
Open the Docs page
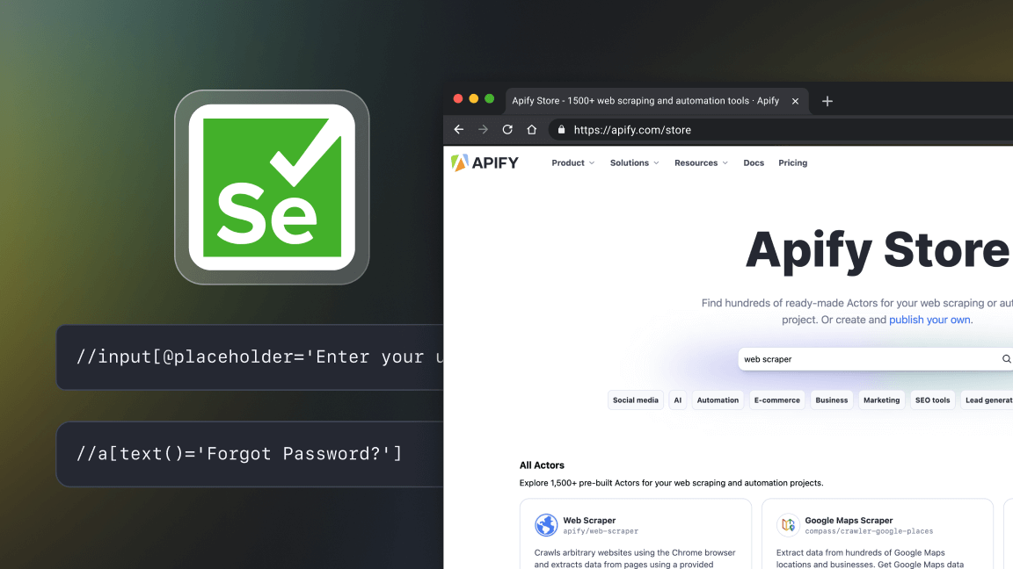pos(754,162)
